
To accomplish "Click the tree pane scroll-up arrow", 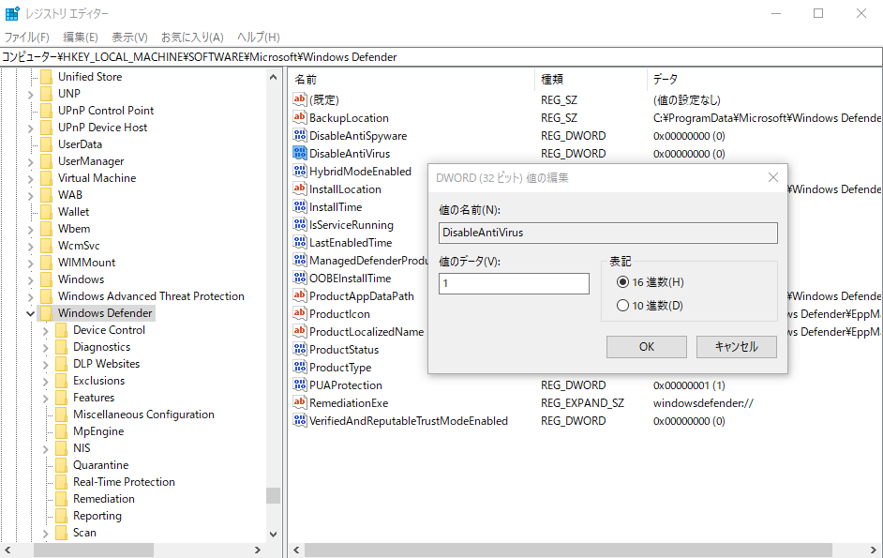I will [273, 77].
